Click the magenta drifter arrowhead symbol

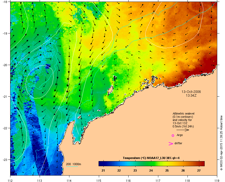(171, 144)
